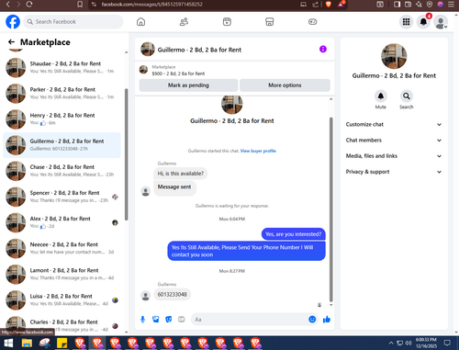Image resolution: width=459 pixels, height=350 pixels.
Task: Open Charles conversation
Action: 62,325
